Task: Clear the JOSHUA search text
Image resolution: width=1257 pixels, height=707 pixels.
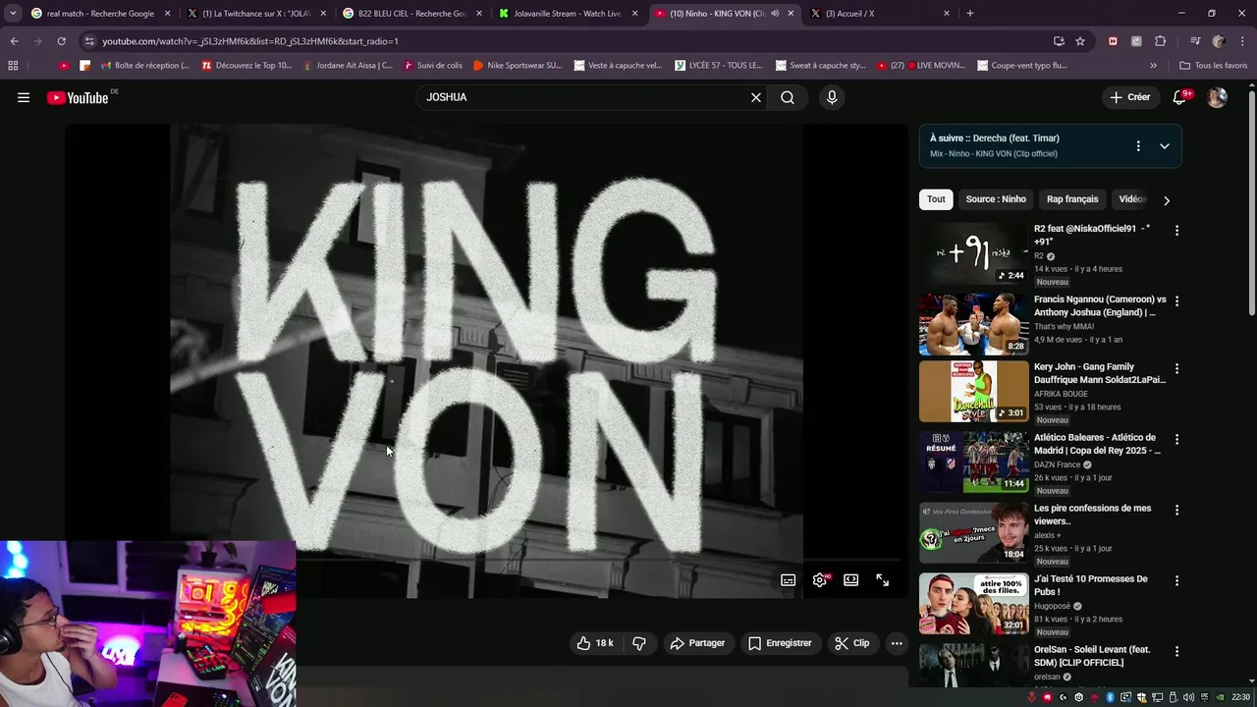Action: click(756, 97)
